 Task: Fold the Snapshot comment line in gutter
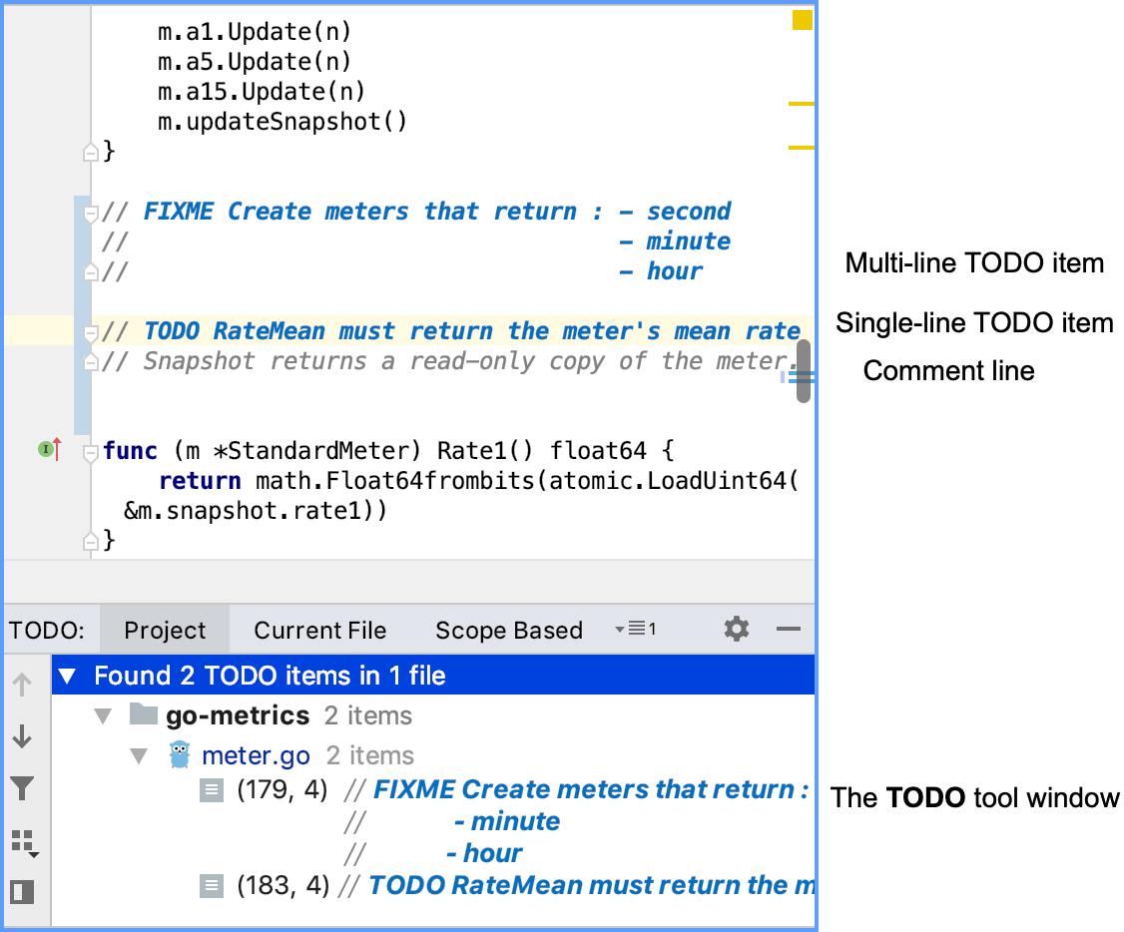90,362
